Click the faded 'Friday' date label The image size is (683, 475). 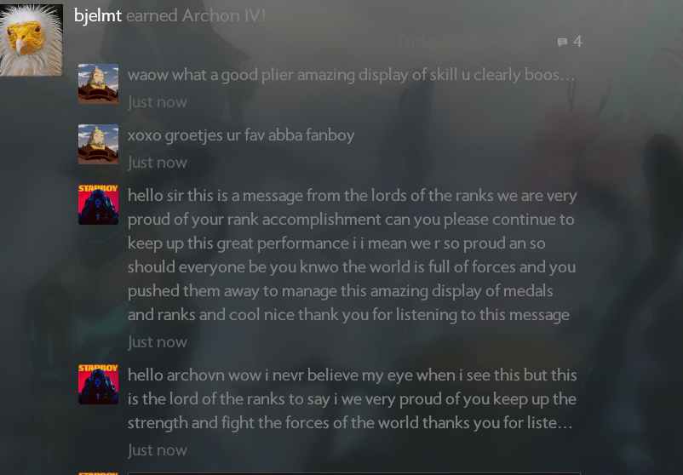pos(419,42)
